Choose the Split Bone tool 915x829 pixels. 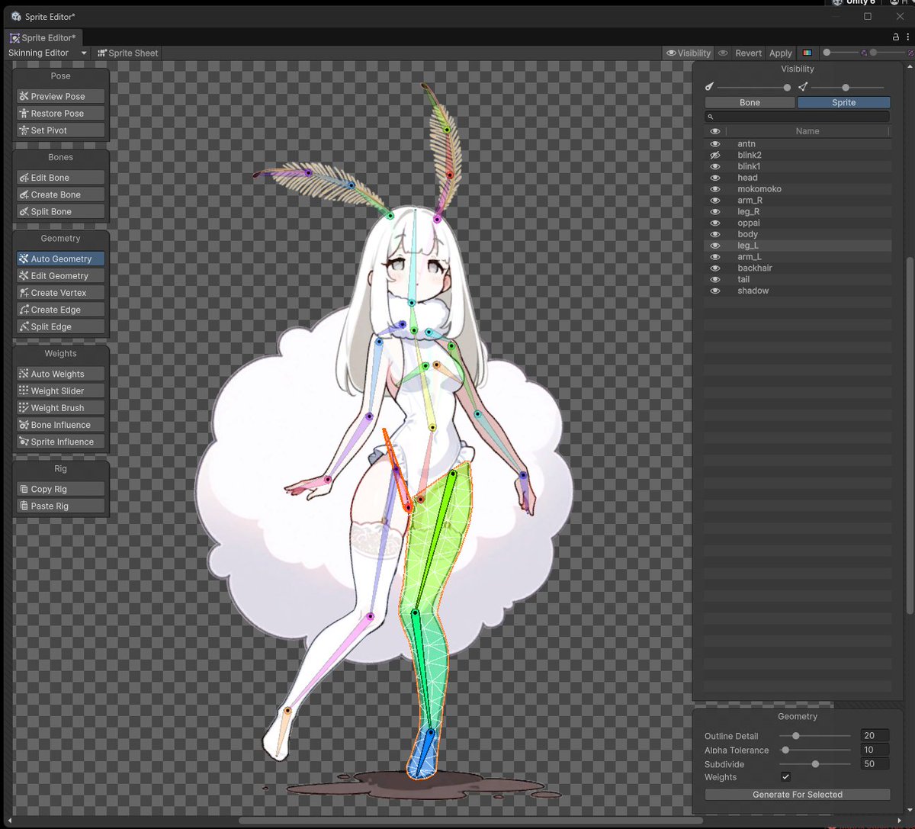tap(61, 211)
